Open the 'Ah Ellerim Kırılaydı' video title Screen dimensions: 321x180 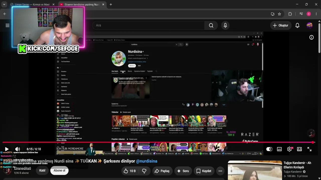tap(297, 165)
